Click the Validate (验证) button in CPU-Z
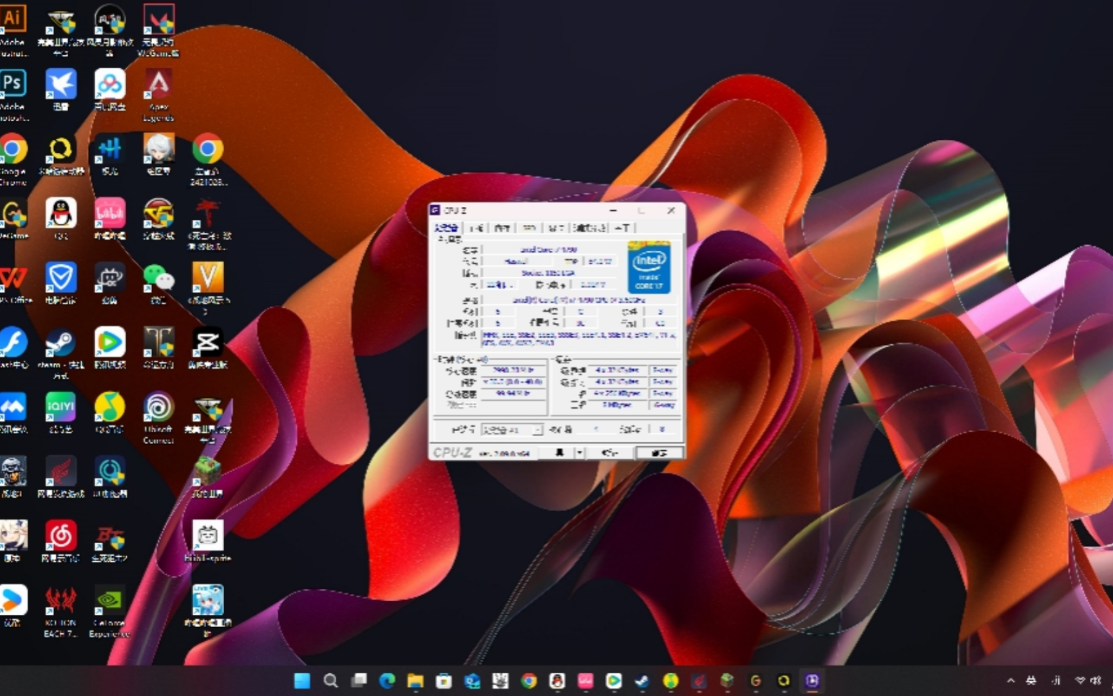Image resolution: width=1113 pixels, height=696 pixels. point(609,452)
